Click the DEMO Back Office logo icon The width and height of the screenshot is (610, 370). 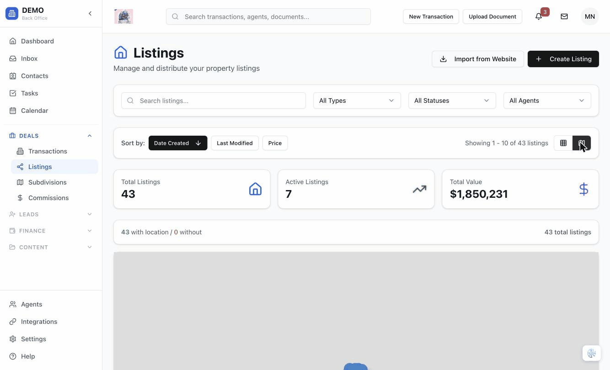pyautogui.click(x=12, y=14)
